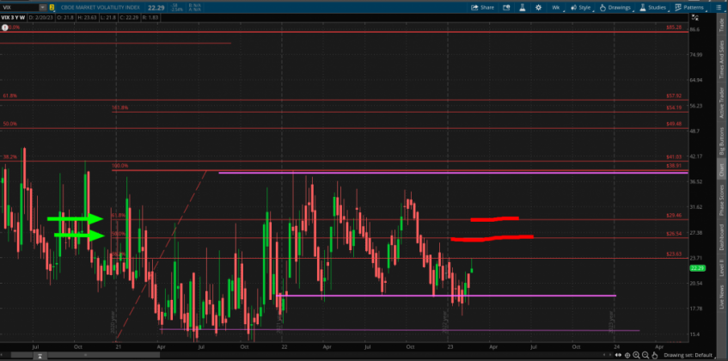
Task: Open the Times And Sales sidebar tab
Action: [721, 59]
